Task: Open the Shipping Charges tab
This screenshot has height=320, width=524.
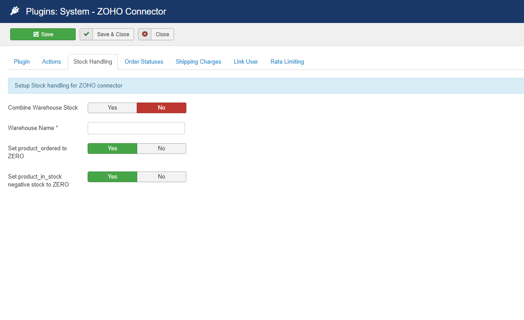Action: tap(198, 62)
